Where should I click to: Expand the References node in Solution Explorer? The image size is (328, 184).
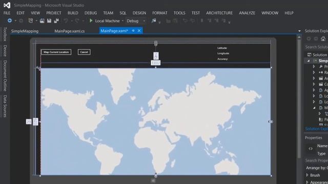coord(314,73)
